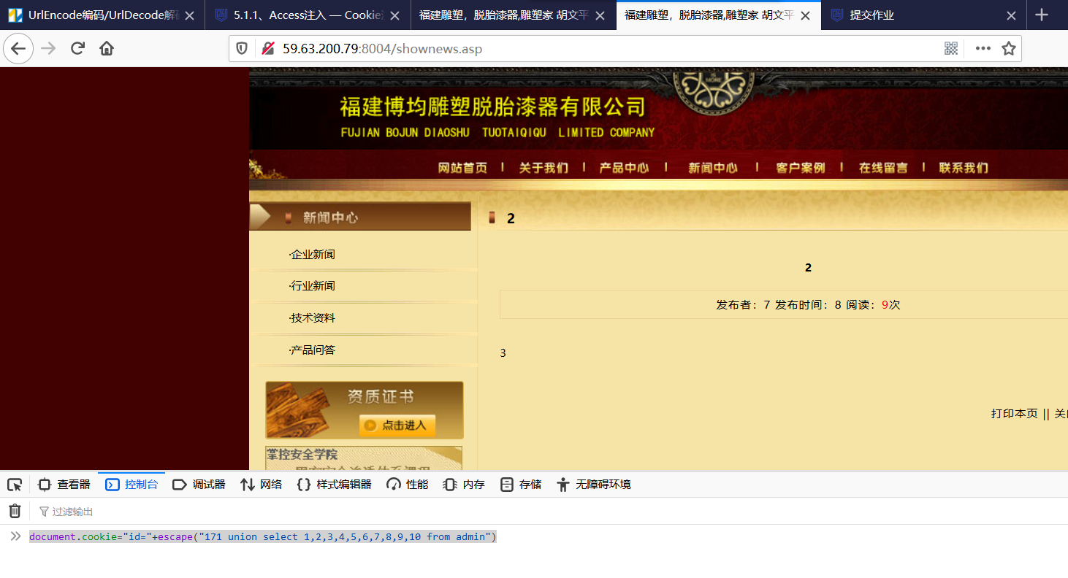Open 联系我们 in site navigation
The image size is (1068, 578).
pos(964,168)
